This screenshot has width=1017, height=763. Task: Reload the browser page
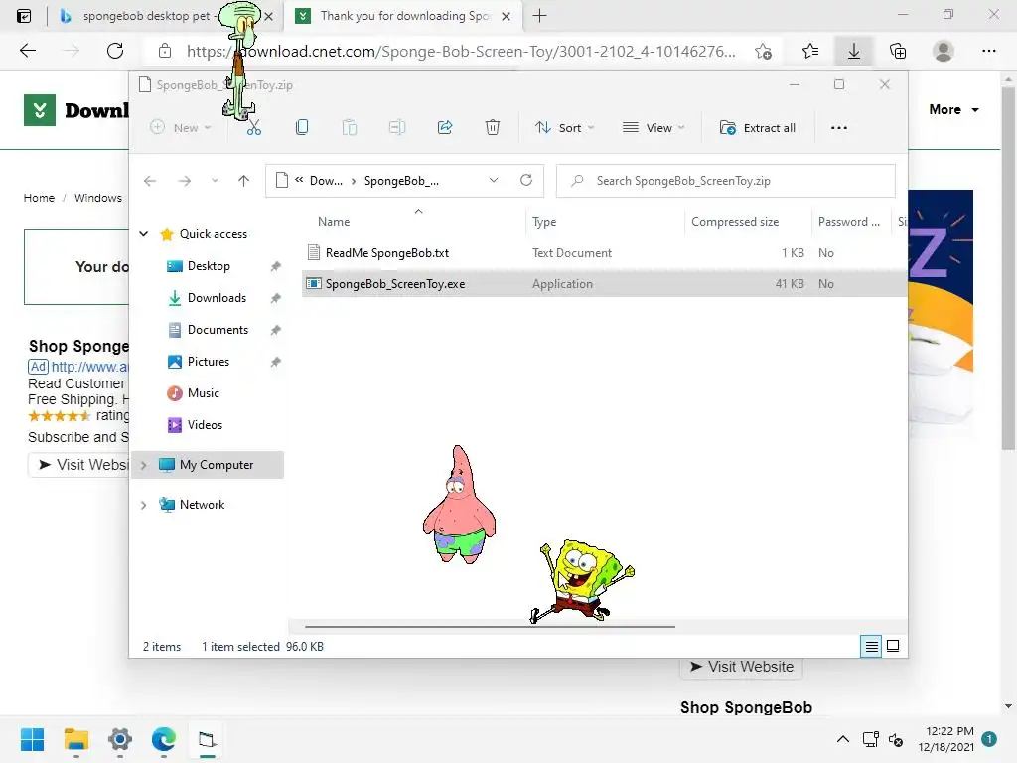[x=115, y=51]
